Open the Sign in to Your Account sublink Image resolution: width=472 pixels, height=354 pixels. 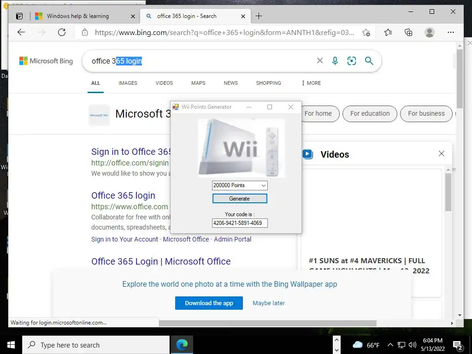(x=124, y=239)
